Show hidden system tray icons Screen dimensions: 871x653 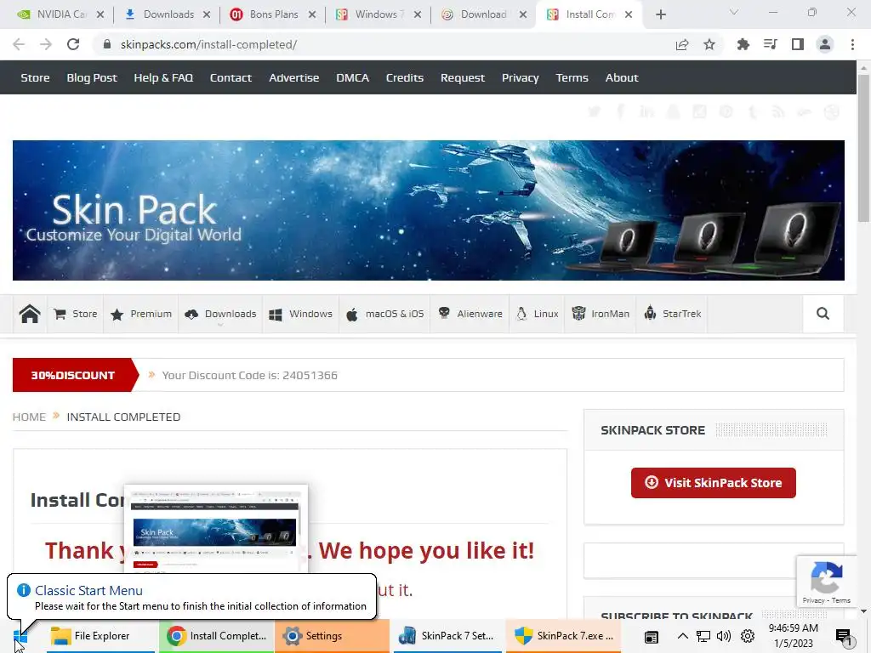(683, 636)
